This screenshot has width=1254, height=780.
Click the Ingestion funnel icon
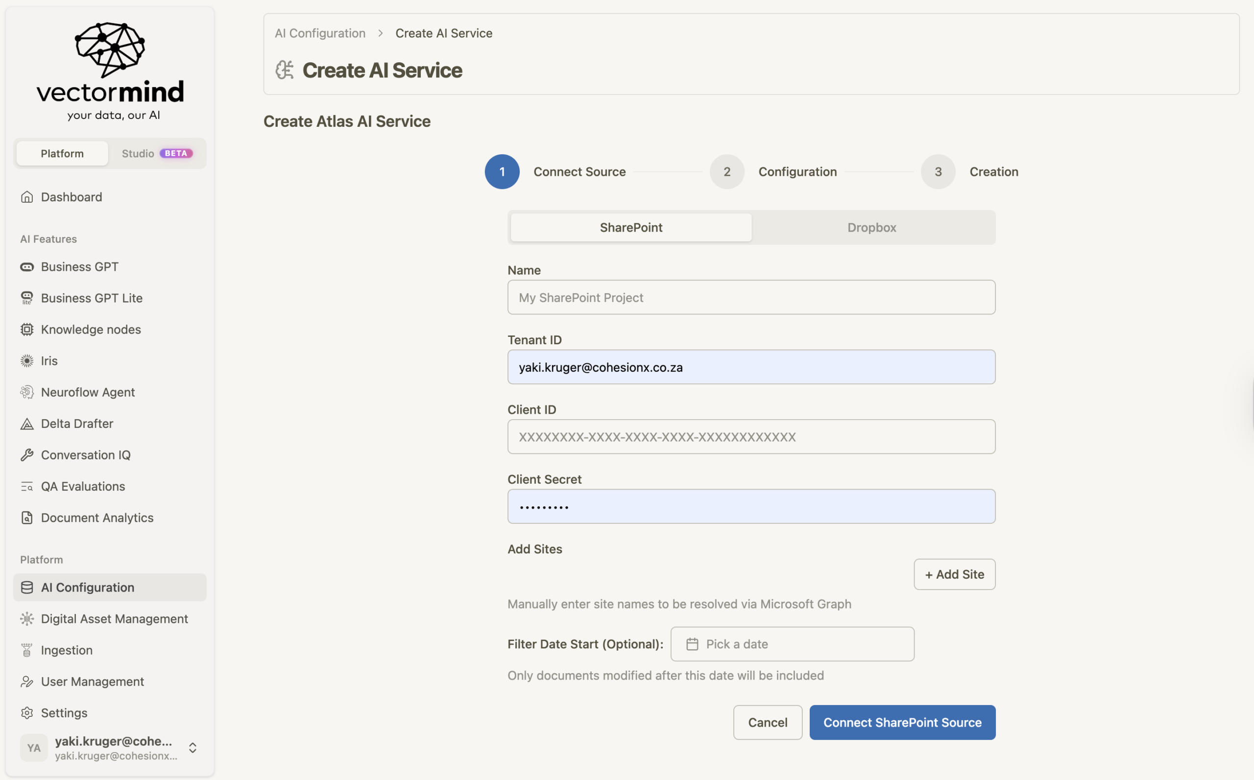point(27,651)
